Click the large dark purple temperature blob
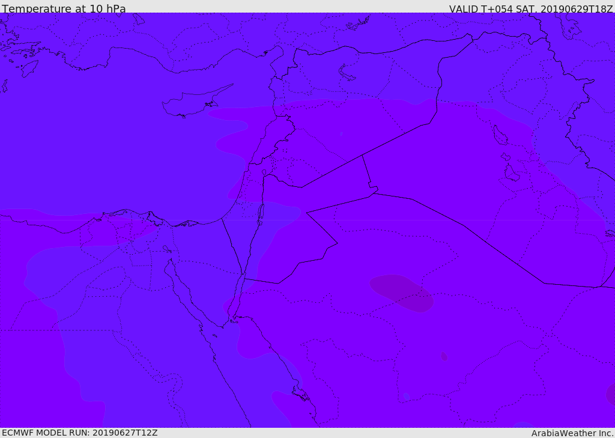 [x=401, y=293]
